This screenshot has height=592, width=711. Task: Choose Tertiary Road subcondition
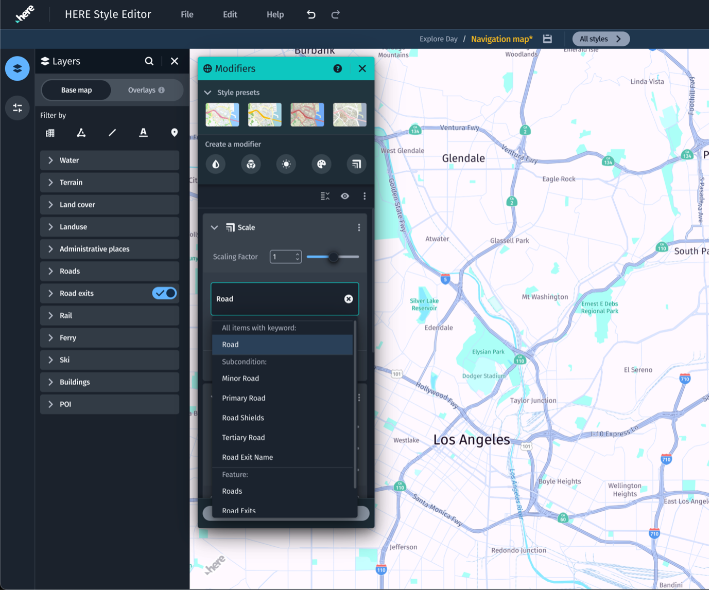click(x=282, y=438)
